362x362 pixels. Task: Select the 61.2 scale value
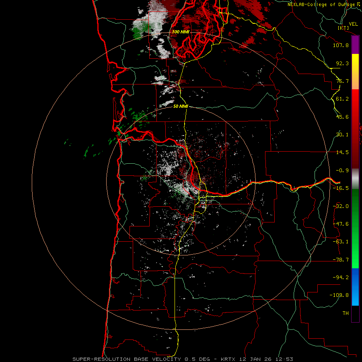342,99
